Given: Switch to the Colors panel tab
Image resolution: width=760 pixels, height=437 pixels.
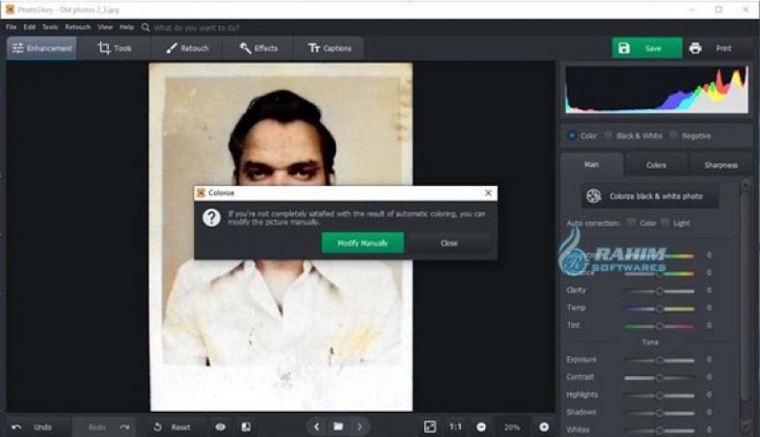Looking at the screenshot, I should pyautogui.click(x=656, y=165).
